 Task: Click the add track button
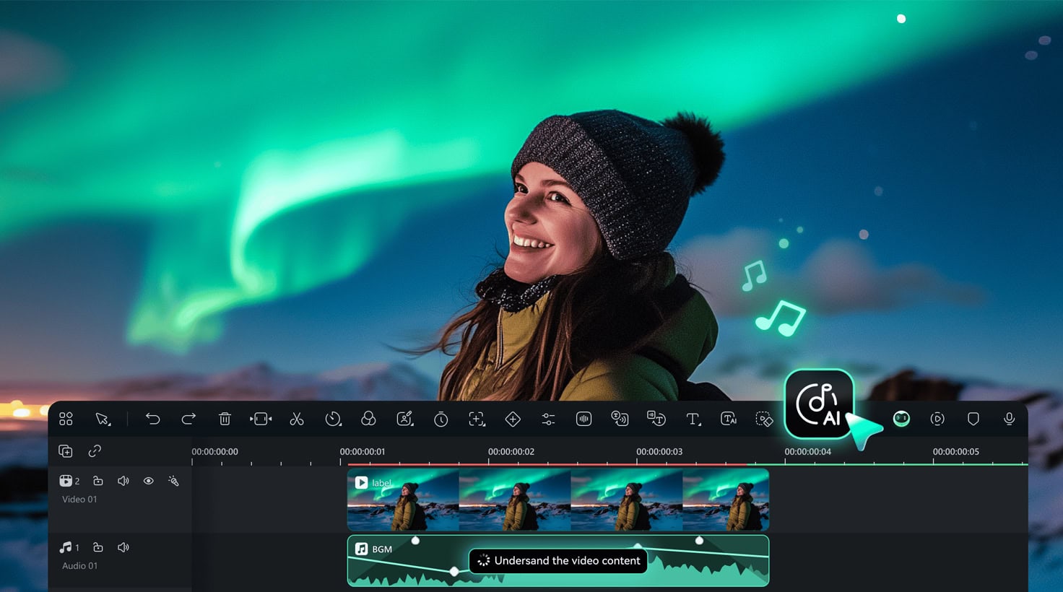coord(66,451)
